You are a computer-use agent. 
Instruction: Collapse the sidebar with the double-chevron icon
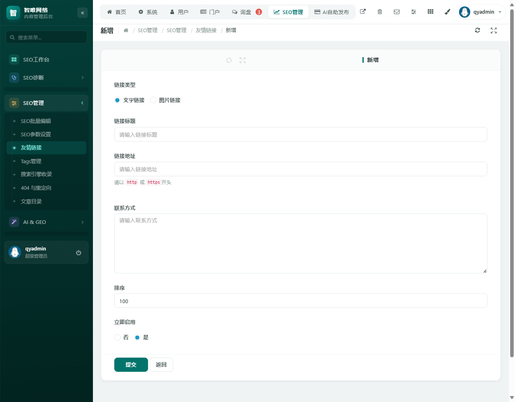pyautogui.click(x=82, y=13)
